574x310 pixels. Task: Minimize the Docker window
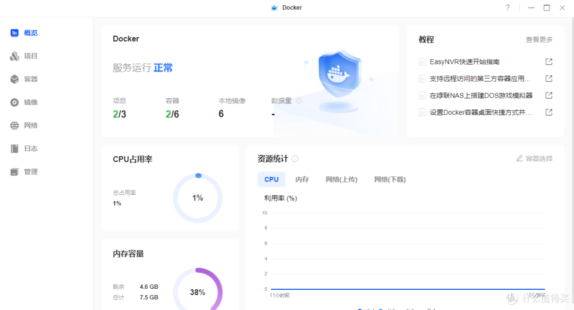[531, 7]
